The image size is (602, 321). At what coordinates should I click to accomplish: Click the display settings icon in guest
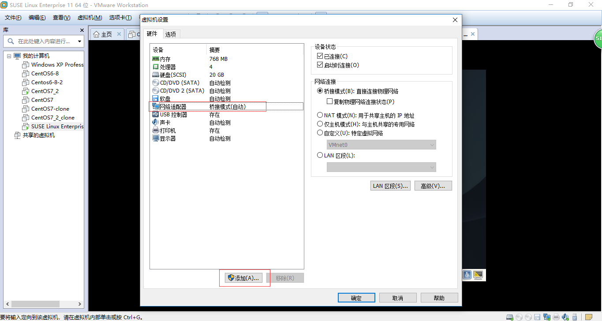tap(478, 275)
